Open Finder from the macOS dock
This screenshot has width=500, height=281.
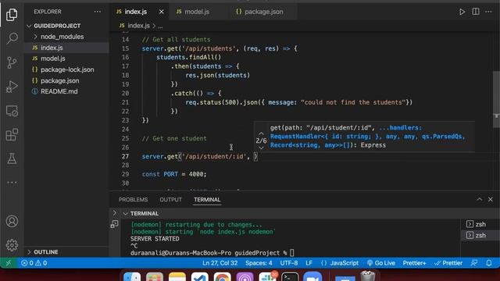point(132,276)
